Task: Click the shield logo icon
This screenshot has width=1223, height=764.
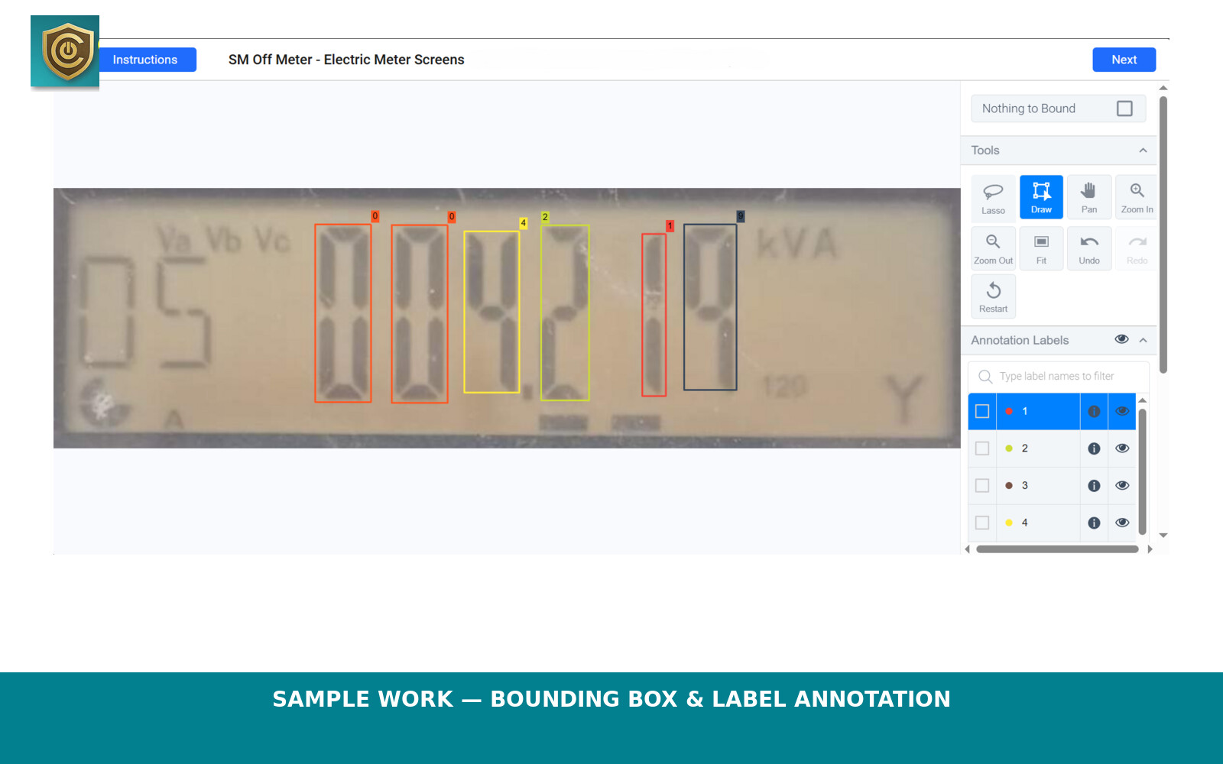Action: pyautogui.click(x=65, y=51)
